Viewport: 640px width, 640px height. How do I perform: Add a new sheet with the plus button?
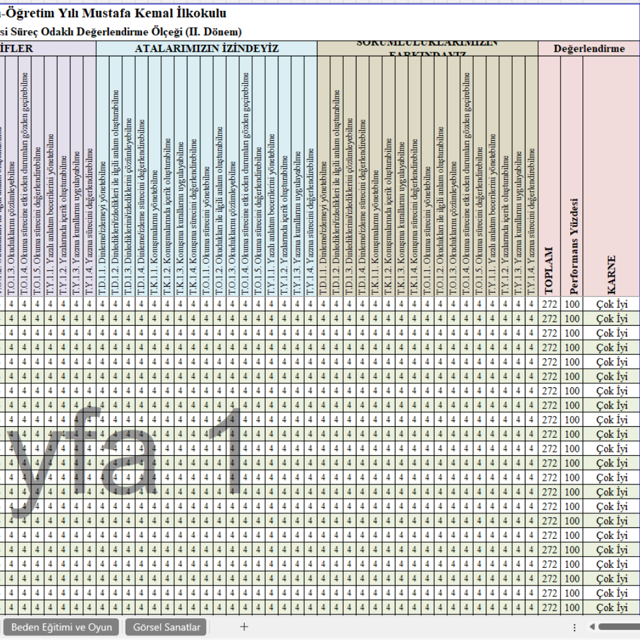[244, 627]
